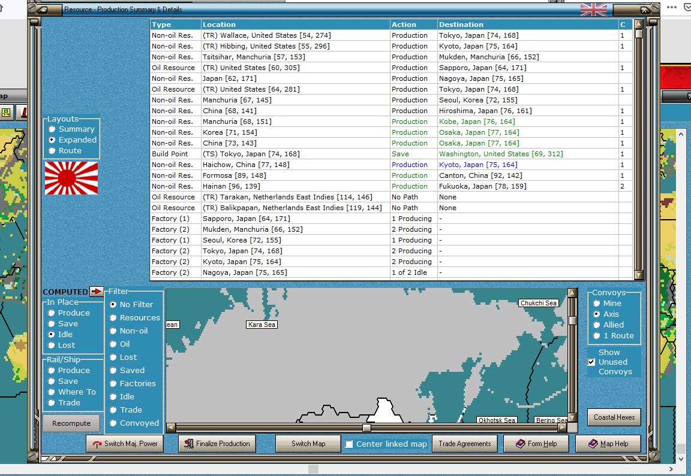The width and height of the screenshot is (691, 476).
Task: Show Allied convoys
Action: tap(597, 325)
